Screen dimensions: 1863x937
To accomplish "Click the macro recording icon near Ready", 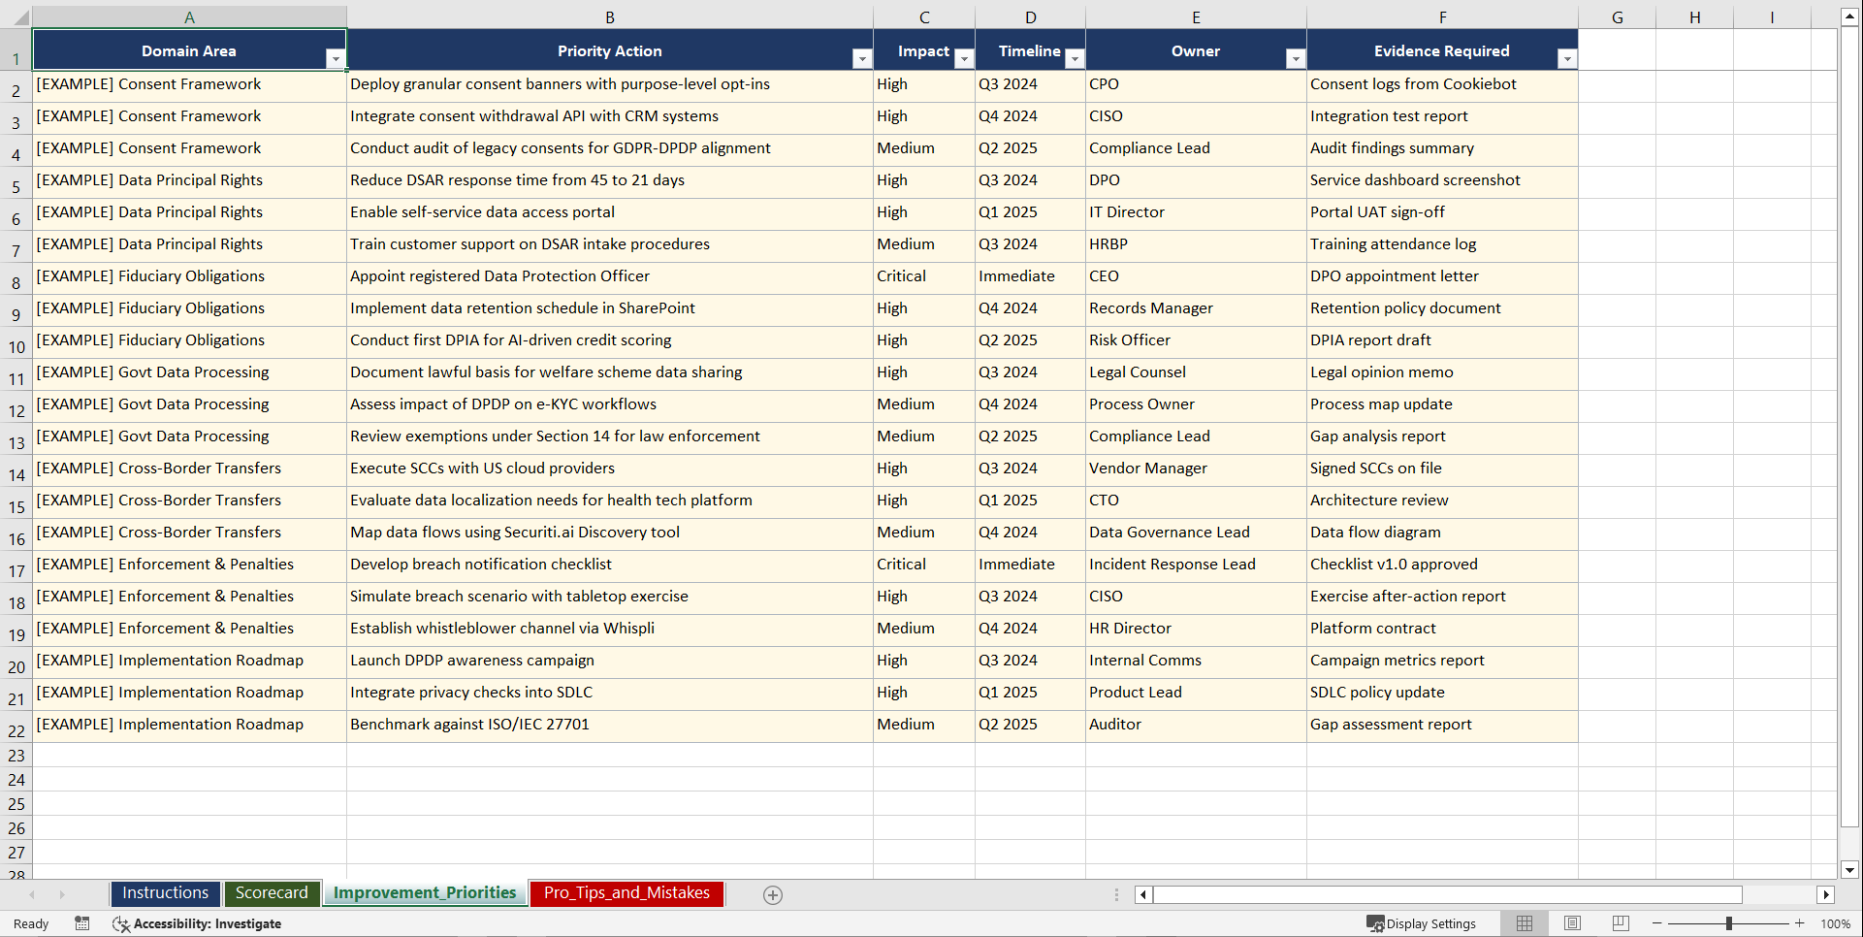I will [x=82, y=923].
